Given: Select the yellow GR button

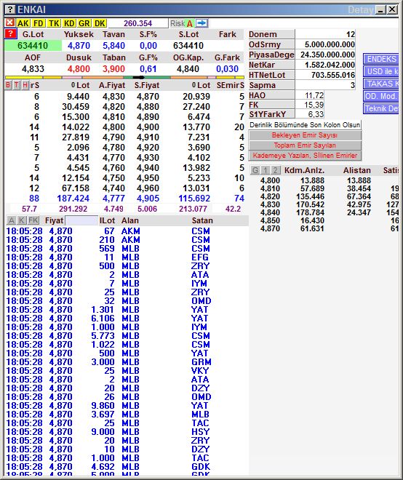Looking at the screenshot, I should [84, 23].
